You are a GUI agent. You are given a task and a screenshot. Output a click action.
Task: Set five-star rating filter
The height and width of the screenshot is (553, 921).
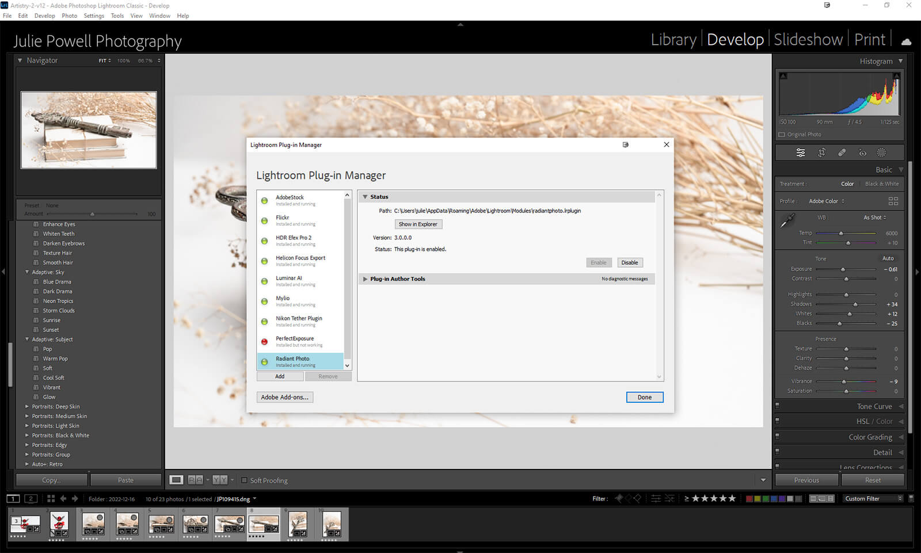coord(732,498)
